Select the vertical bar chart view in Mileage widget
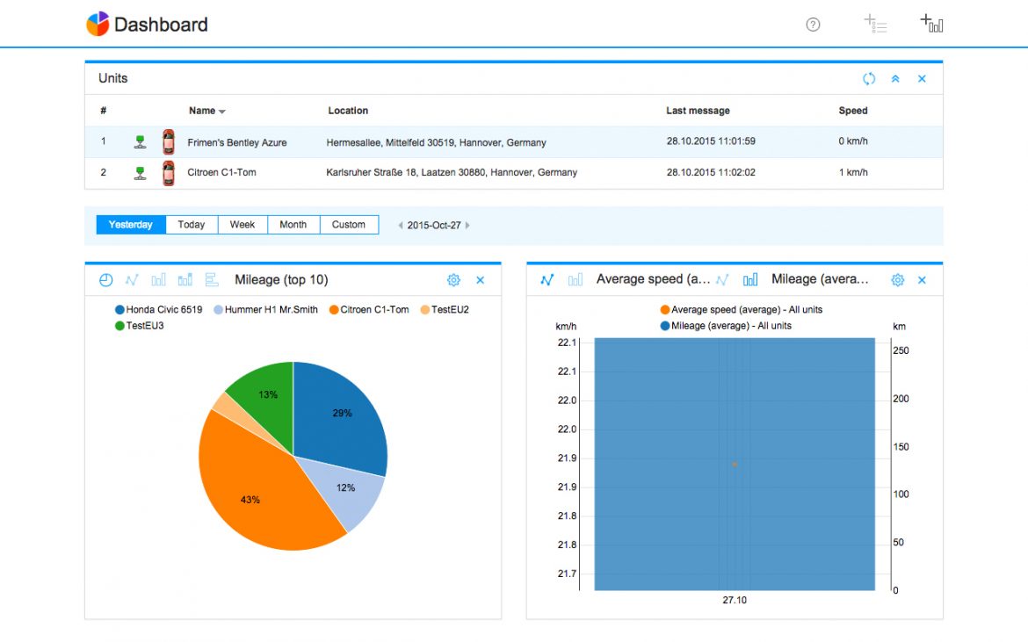 pos(158,279)
